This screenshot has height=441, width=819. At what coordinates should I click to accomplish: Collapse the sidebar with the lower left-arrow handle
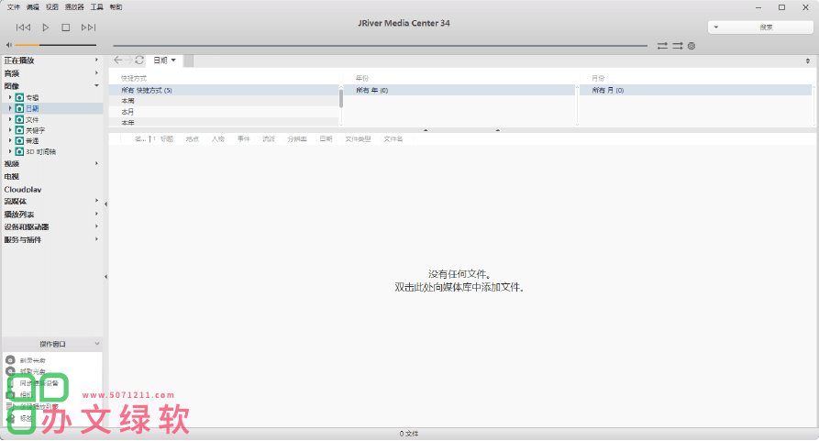[x=106, y=277]
